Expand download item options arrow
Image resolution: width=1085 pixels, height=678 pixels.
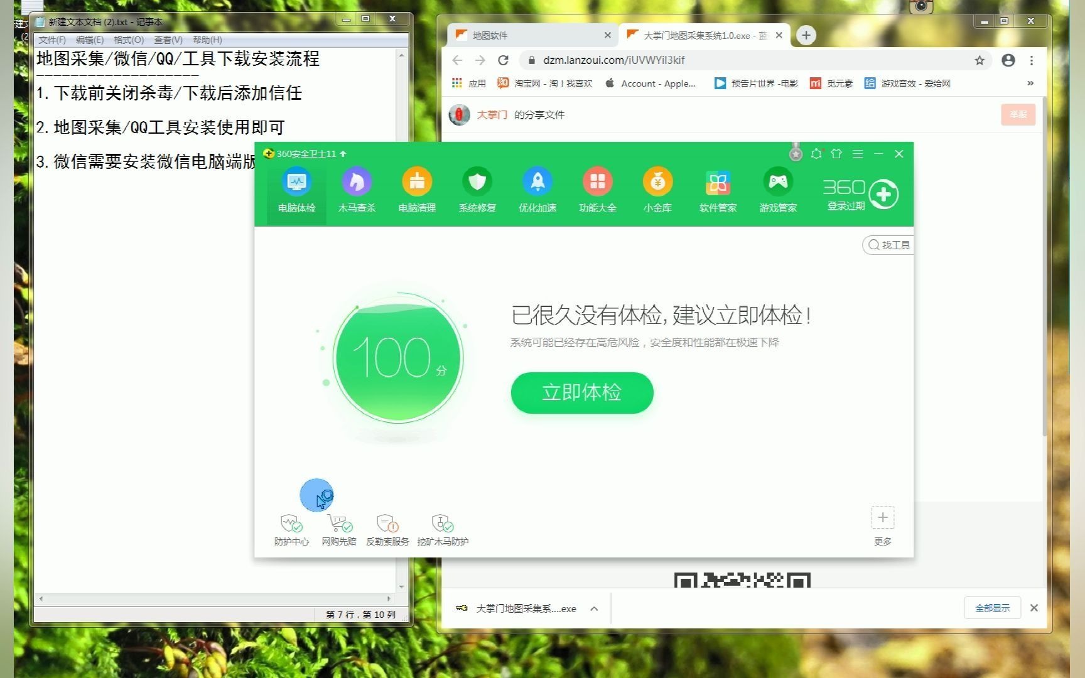pos(594,608)
